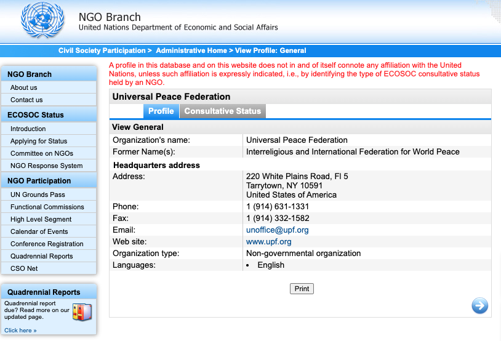Viewport: 501px width, 341px height.
Task: Open UN Grounds Pass page
Action: pyautogui.click(x=49, y=195)
